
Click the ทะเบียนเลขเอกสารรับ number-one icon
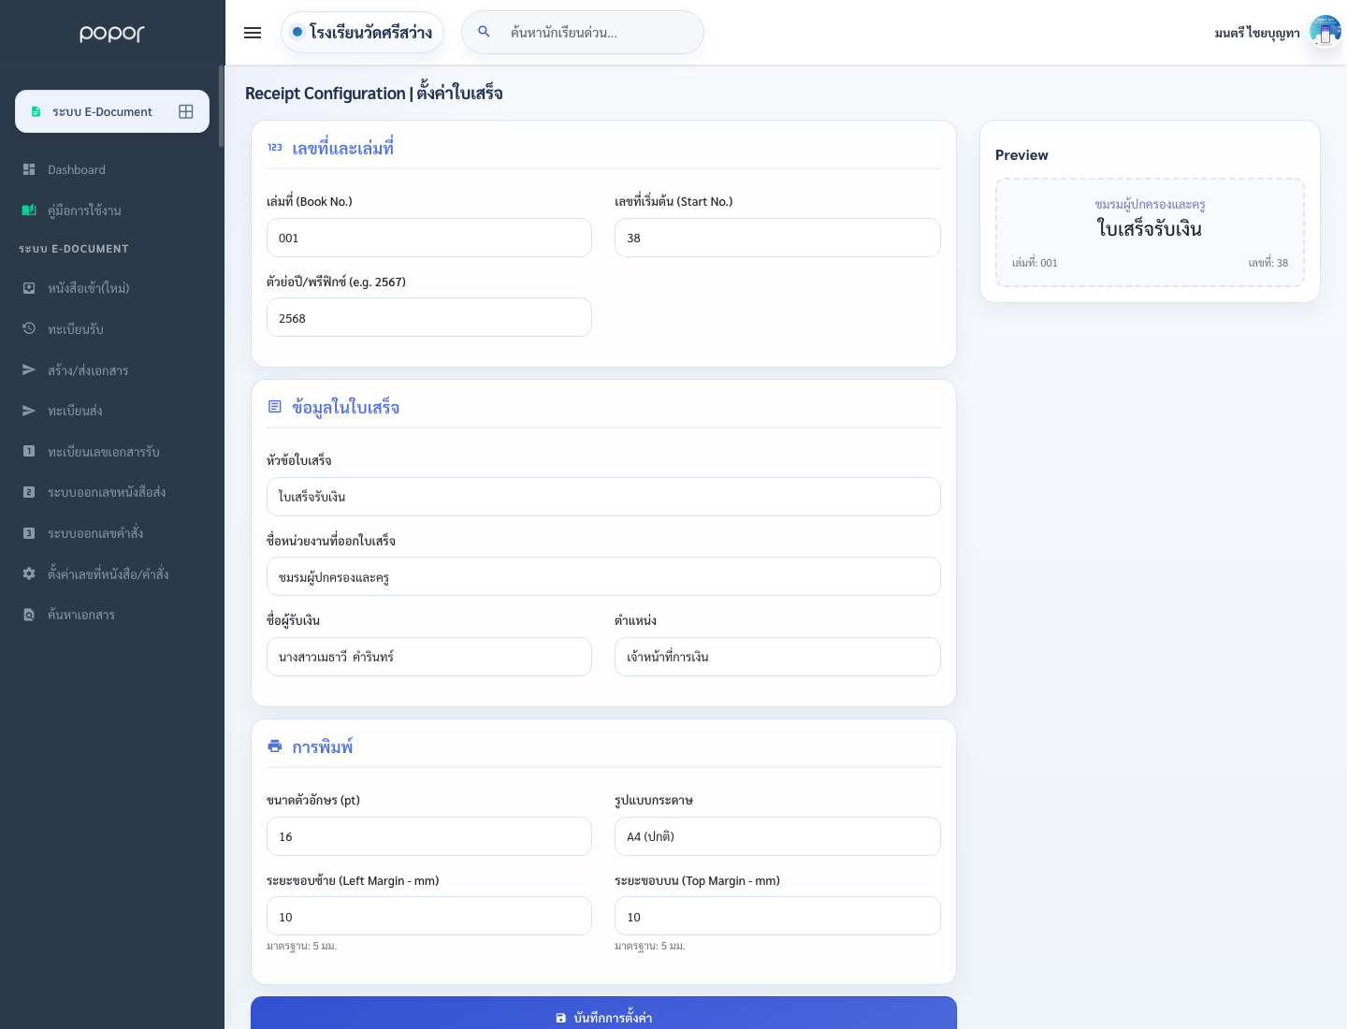(x=29, y=451)
